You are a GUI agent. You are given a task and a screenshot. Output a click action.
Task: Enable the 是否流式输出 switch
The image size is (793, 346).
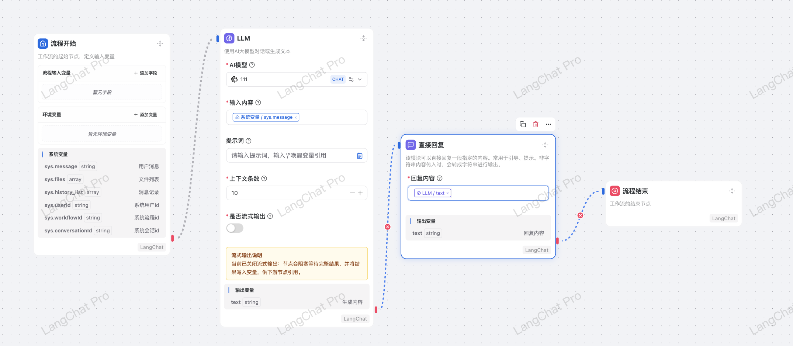tap(235, 228)
